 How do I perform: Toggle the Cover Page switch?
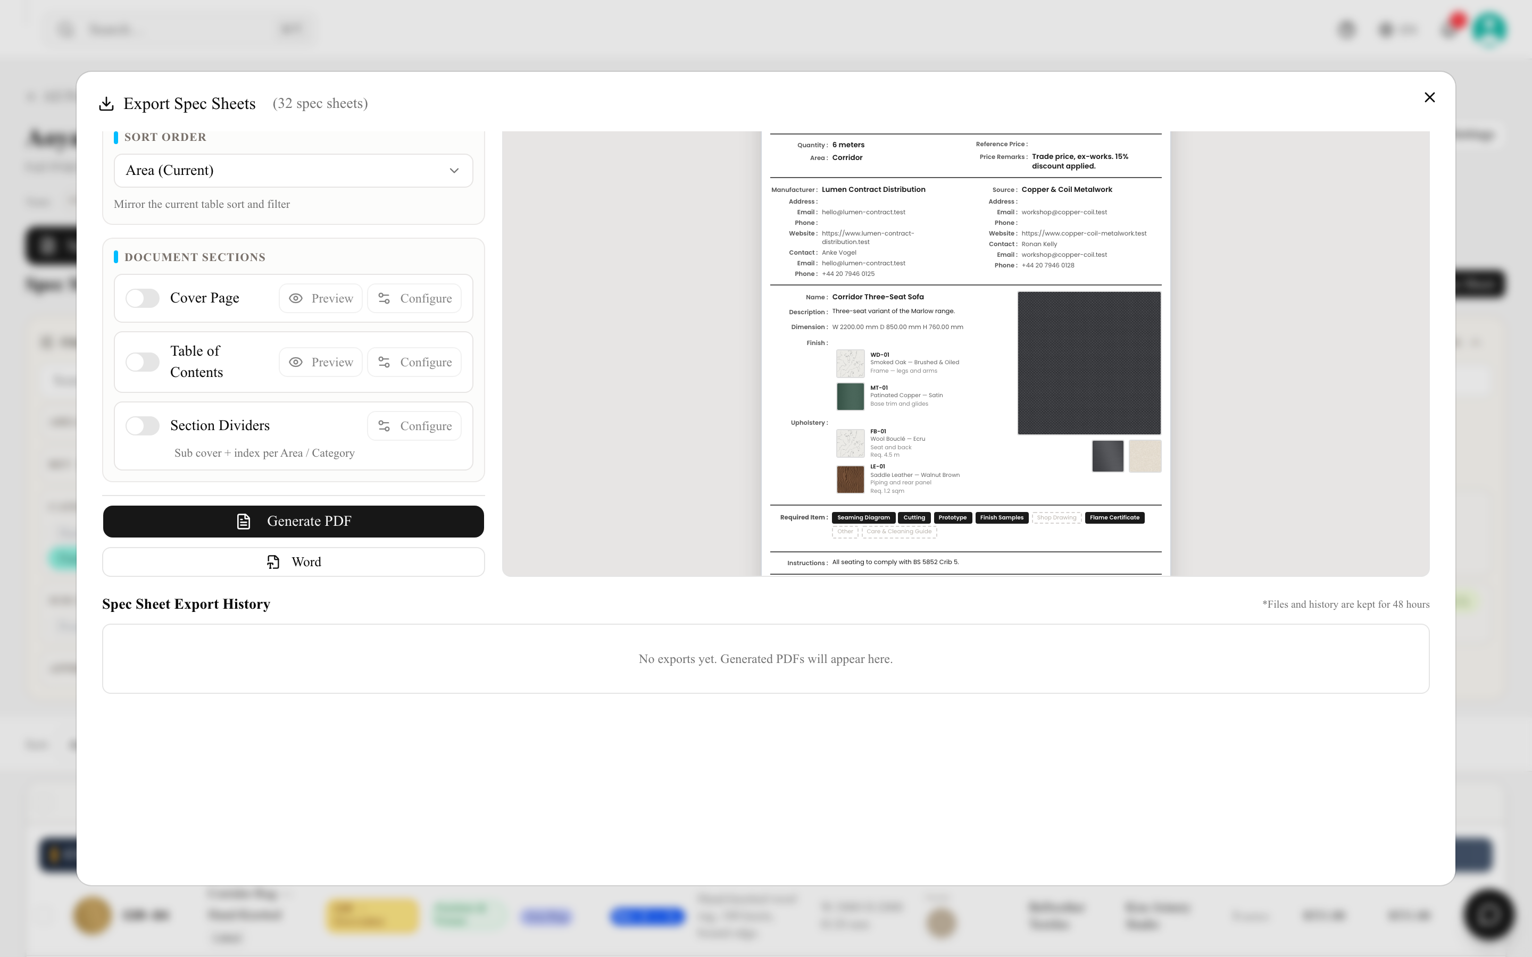[143, 298]
